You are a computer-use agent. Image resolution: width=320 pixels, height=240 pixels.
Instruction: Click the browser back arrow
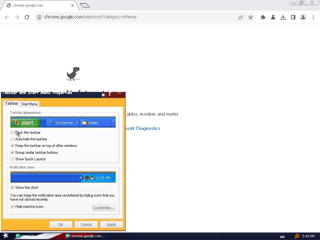(x=7, y=17)
